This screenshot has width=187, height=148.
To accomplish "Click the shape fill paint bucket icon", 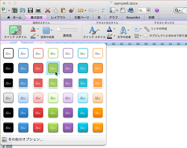I will (x=33, y=29).
